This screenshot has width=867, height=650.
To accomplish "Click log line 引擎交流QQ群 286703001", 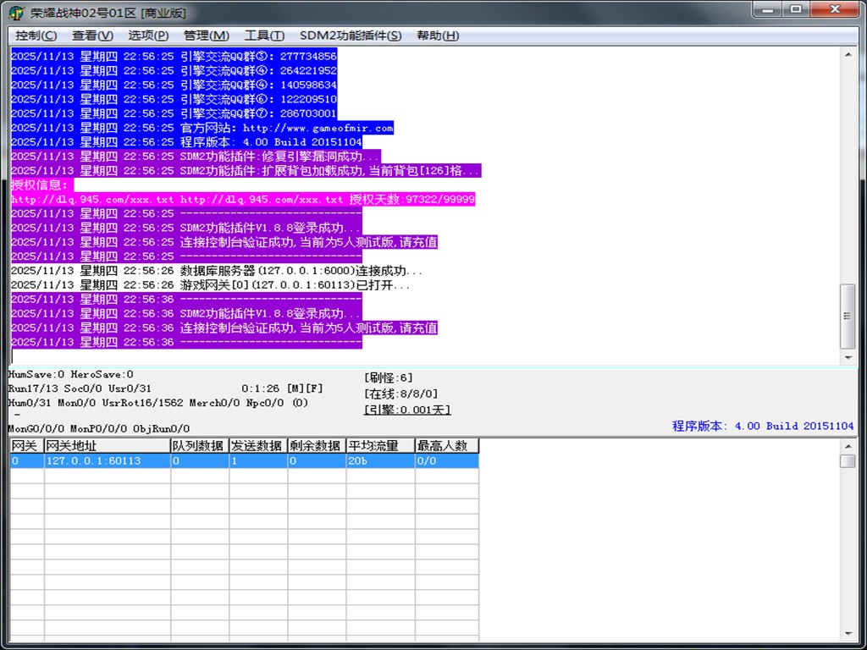I will point(174,113).
